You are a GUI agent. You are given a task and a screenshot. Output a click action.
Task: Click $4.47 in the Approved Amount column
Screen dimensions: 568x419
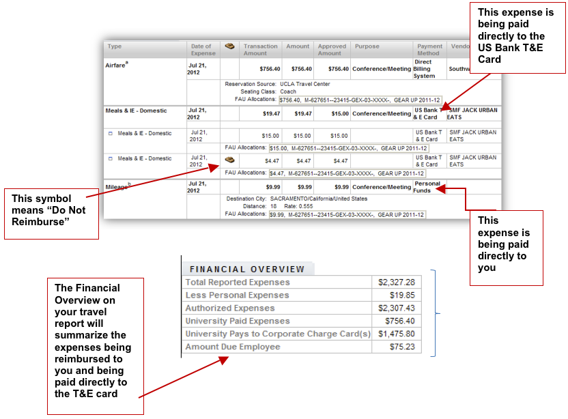tap(341, 161)
